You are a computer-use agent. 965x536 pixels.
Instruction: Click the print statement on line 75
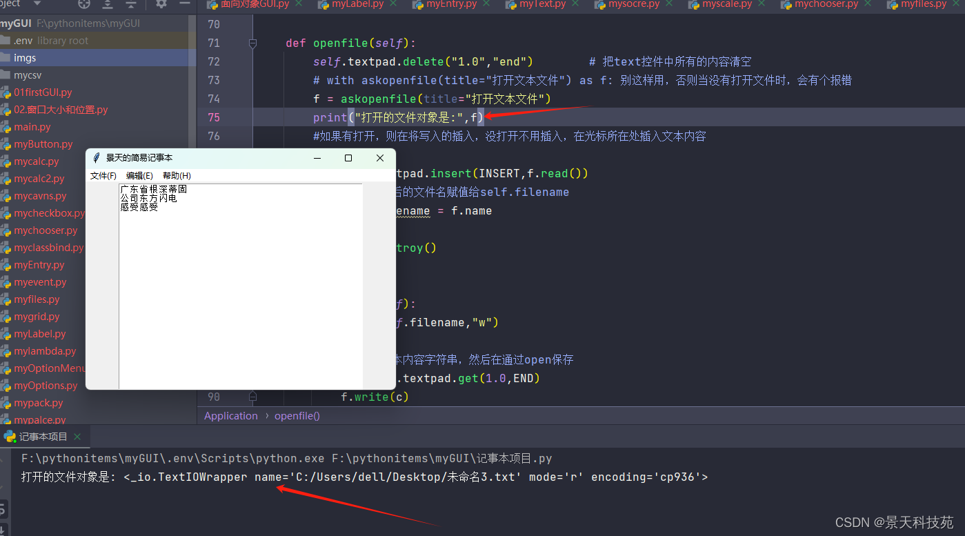tap(399, 117)
